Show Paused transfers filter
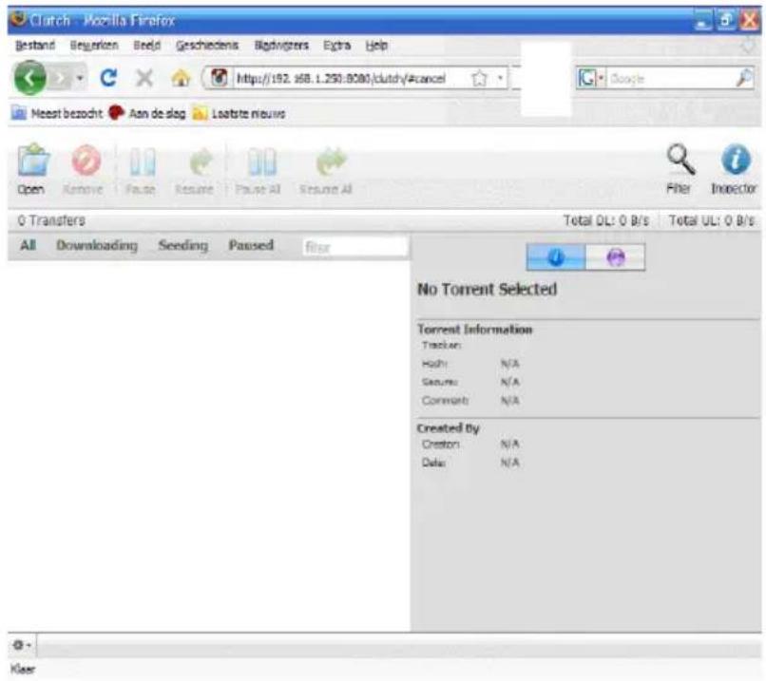The width and height of the screenshot is (766, 681). click(x=251, y=245)
